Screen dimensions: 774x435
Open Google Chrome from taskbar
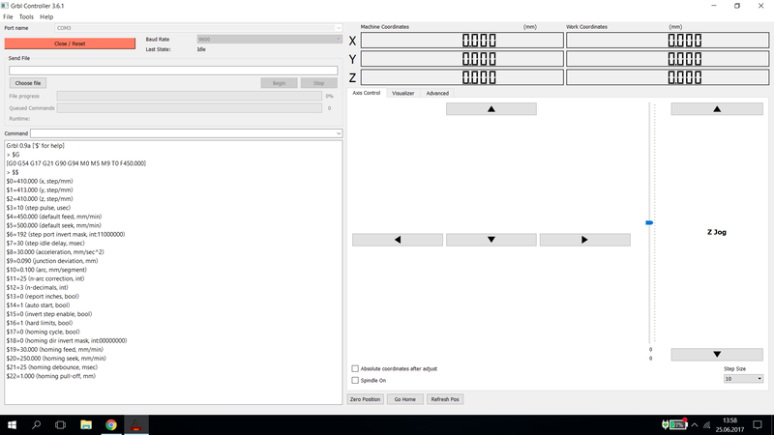pyautogui.click(x=111, y=424)
